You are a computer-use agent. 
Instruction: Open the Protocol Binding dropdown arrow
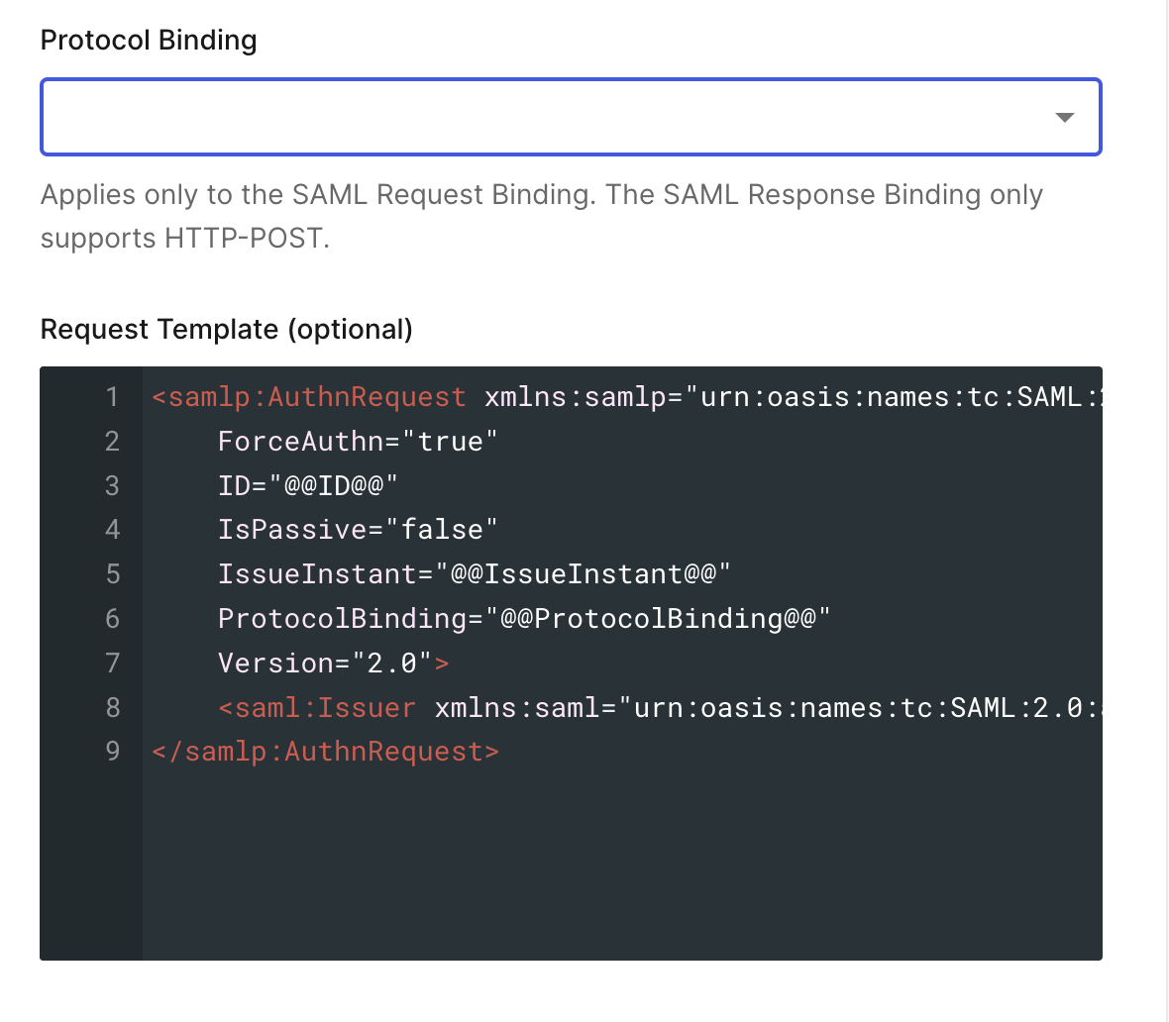tap(1065, 118)
